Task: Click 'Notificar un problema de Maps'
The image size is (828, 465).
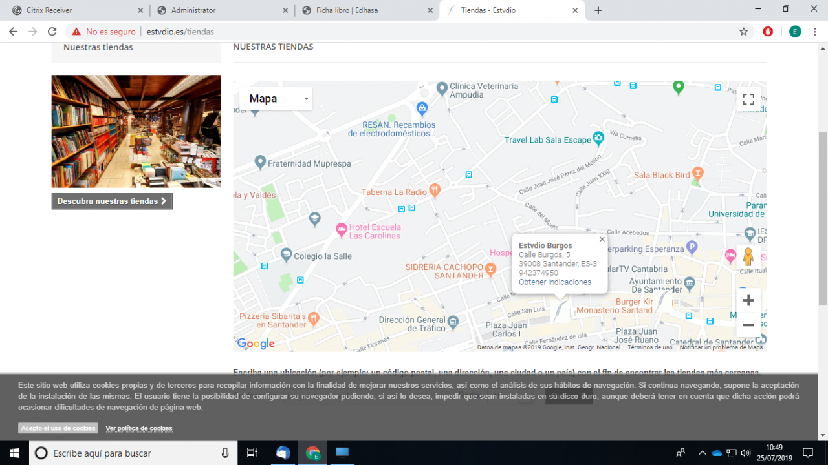Action: pyautogui.click(x=721, y=347)
